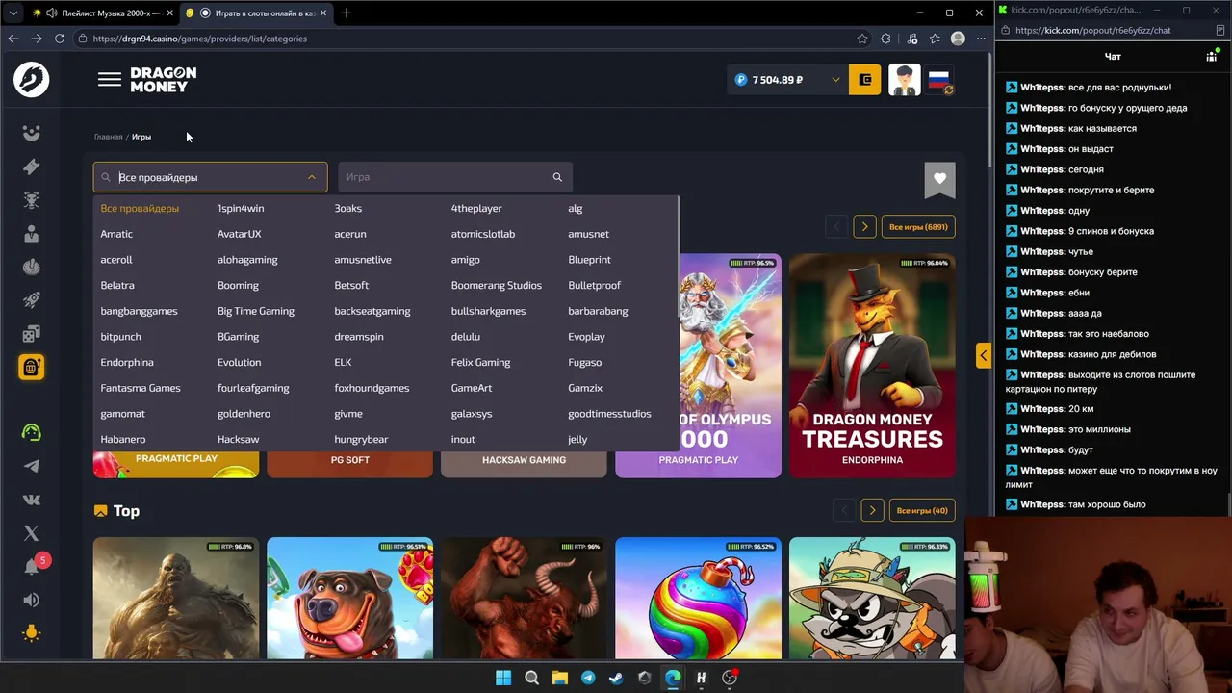Go to next slide beside 'Все игры (6891)'

pos(864,227)
